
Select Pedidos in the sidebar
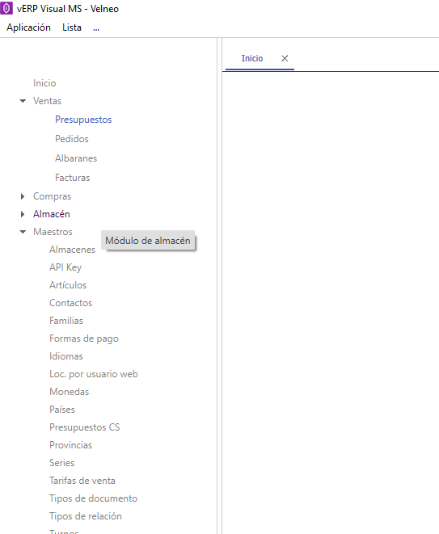point(72,139)
